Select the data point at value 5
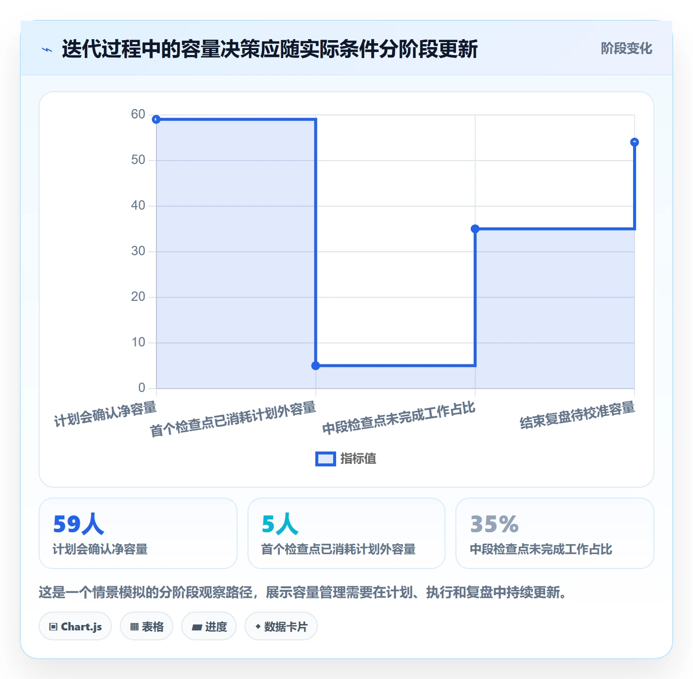Image resolution: width=693 pixels, height=679 pixels. [316, 366]
